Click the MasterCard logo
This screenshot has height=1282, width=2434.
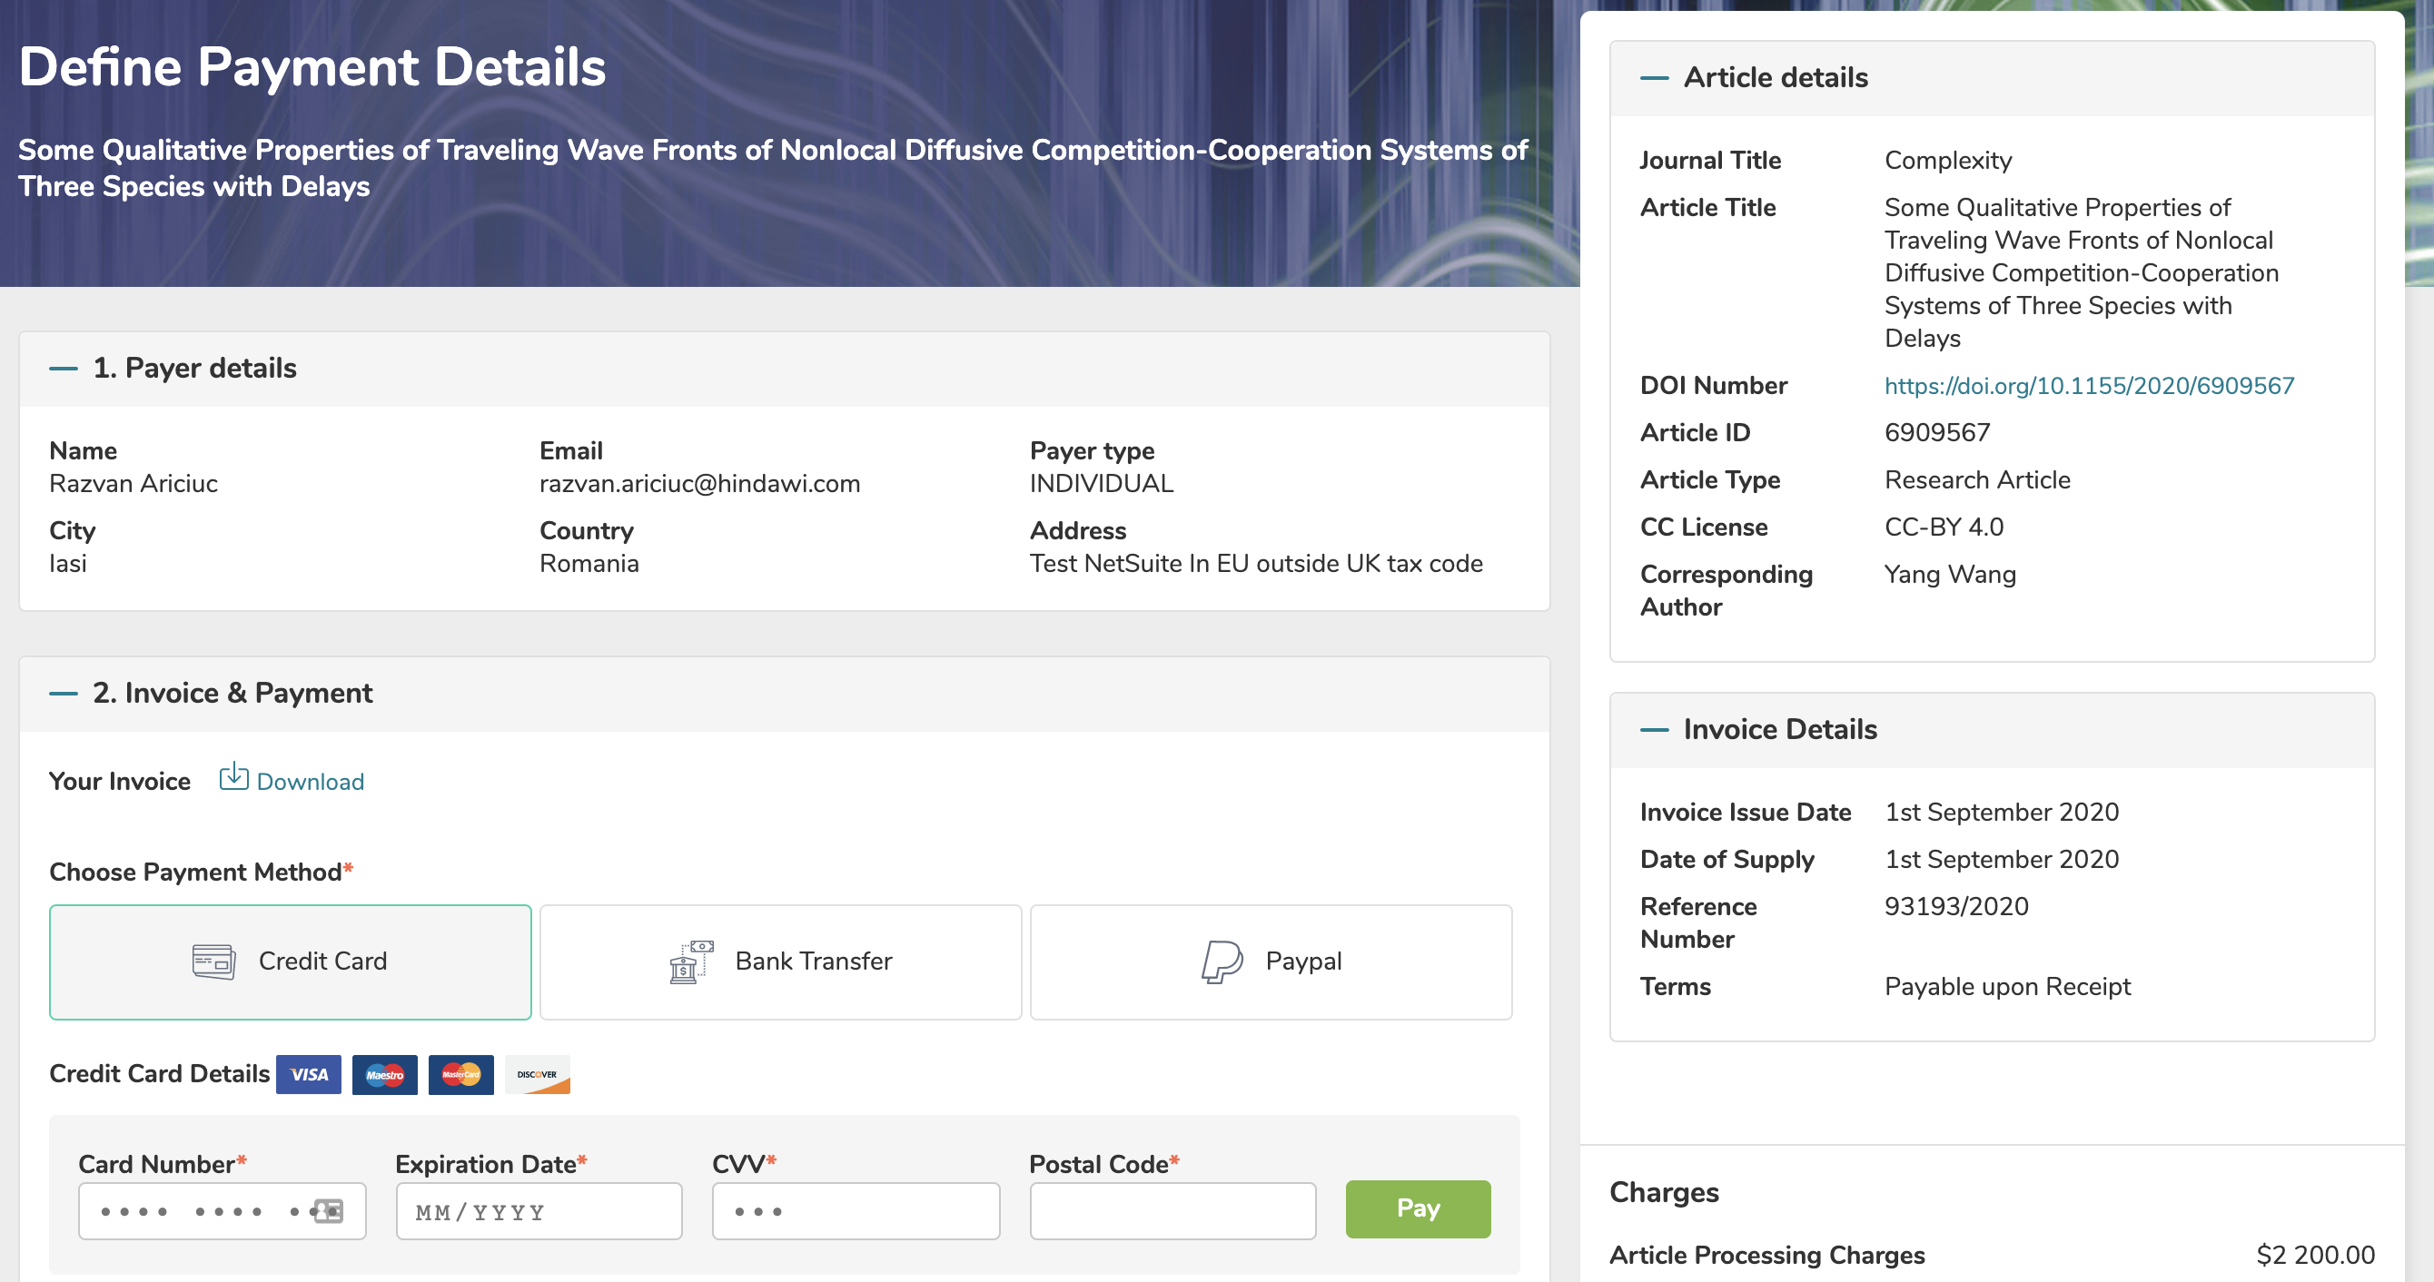click(461, 1074)
